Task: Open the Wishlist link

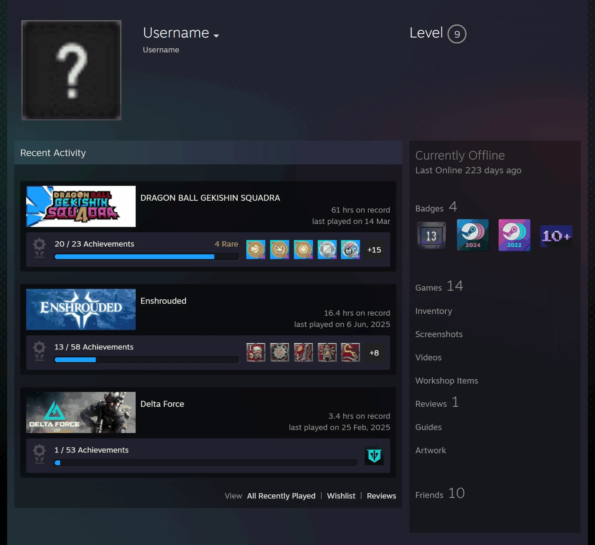Action: click(341, 496)
